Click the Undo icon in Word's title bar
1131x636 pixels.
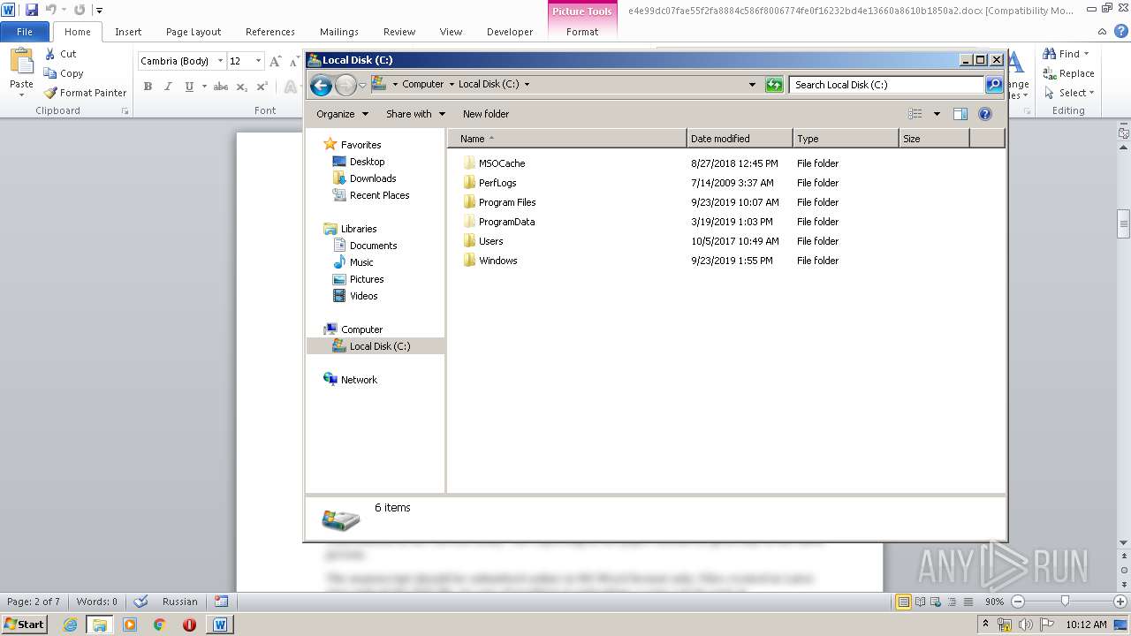pyautogui.click(x=50, y=10)
